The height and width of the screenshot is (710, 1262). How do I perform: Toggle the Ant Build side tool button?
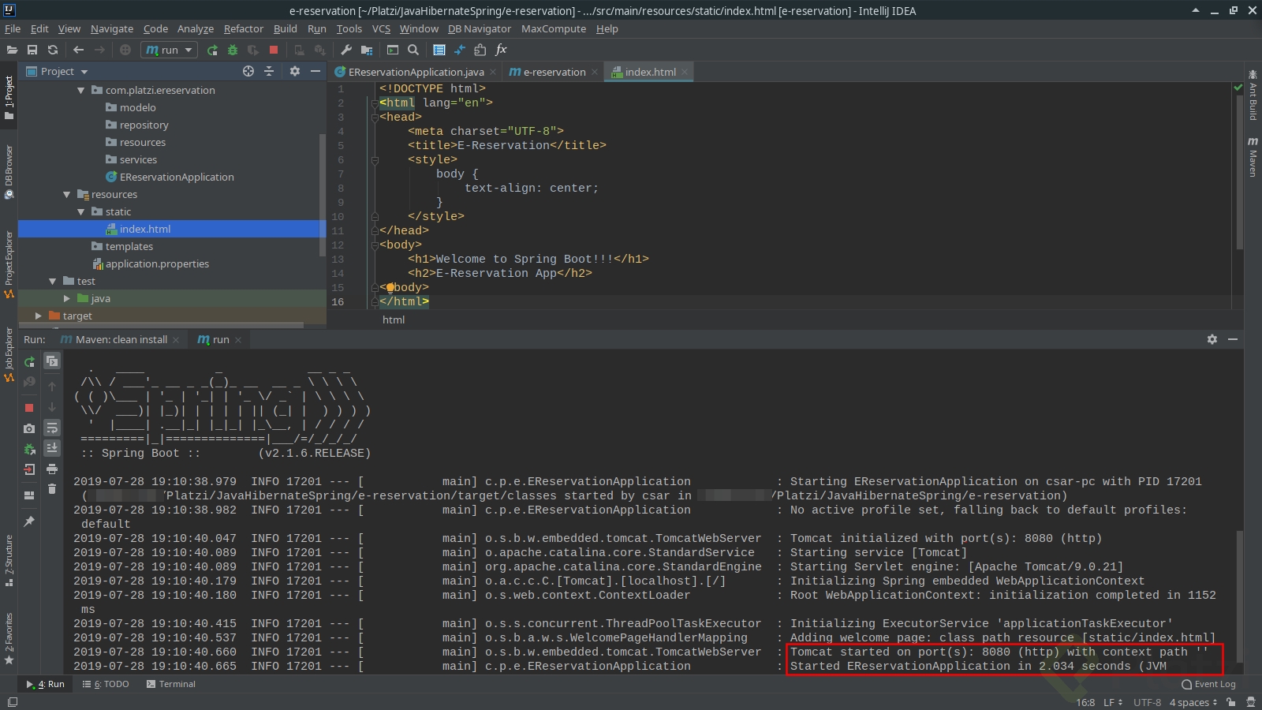1253,95
